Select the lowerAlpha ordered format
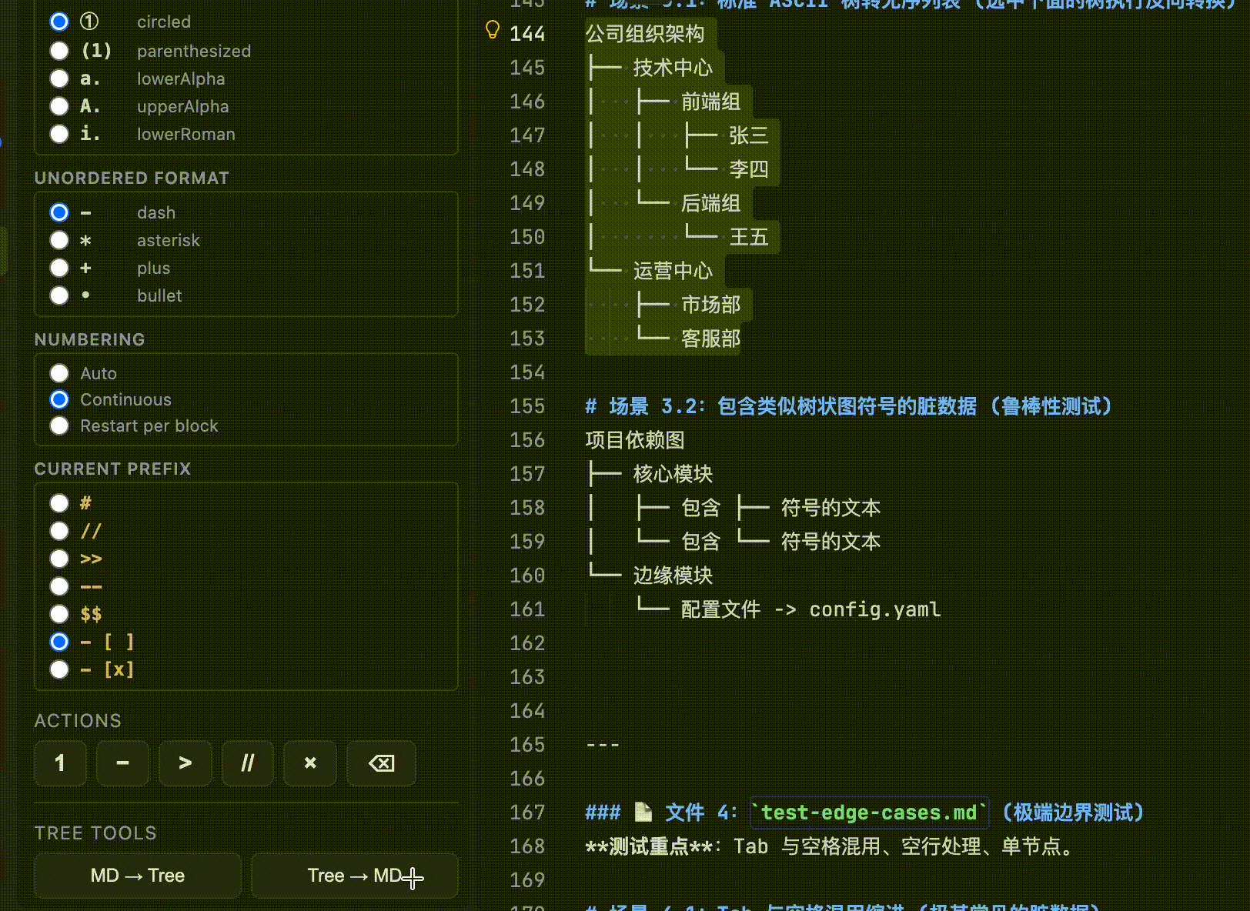Viewport: 1250px width, 911px height. (59, 78)
